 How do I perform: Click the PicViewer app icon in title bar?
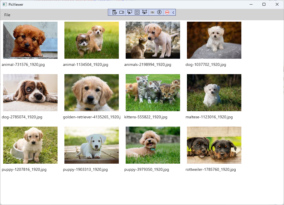tap(5, 4)
